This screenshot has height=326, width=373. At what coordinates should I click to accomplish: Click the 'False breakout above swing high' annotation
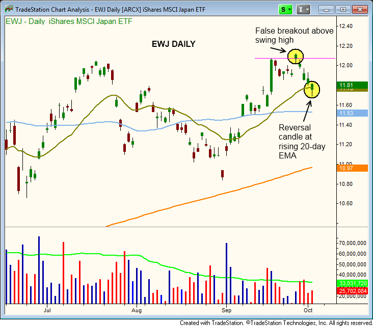[x=294, y=35]
